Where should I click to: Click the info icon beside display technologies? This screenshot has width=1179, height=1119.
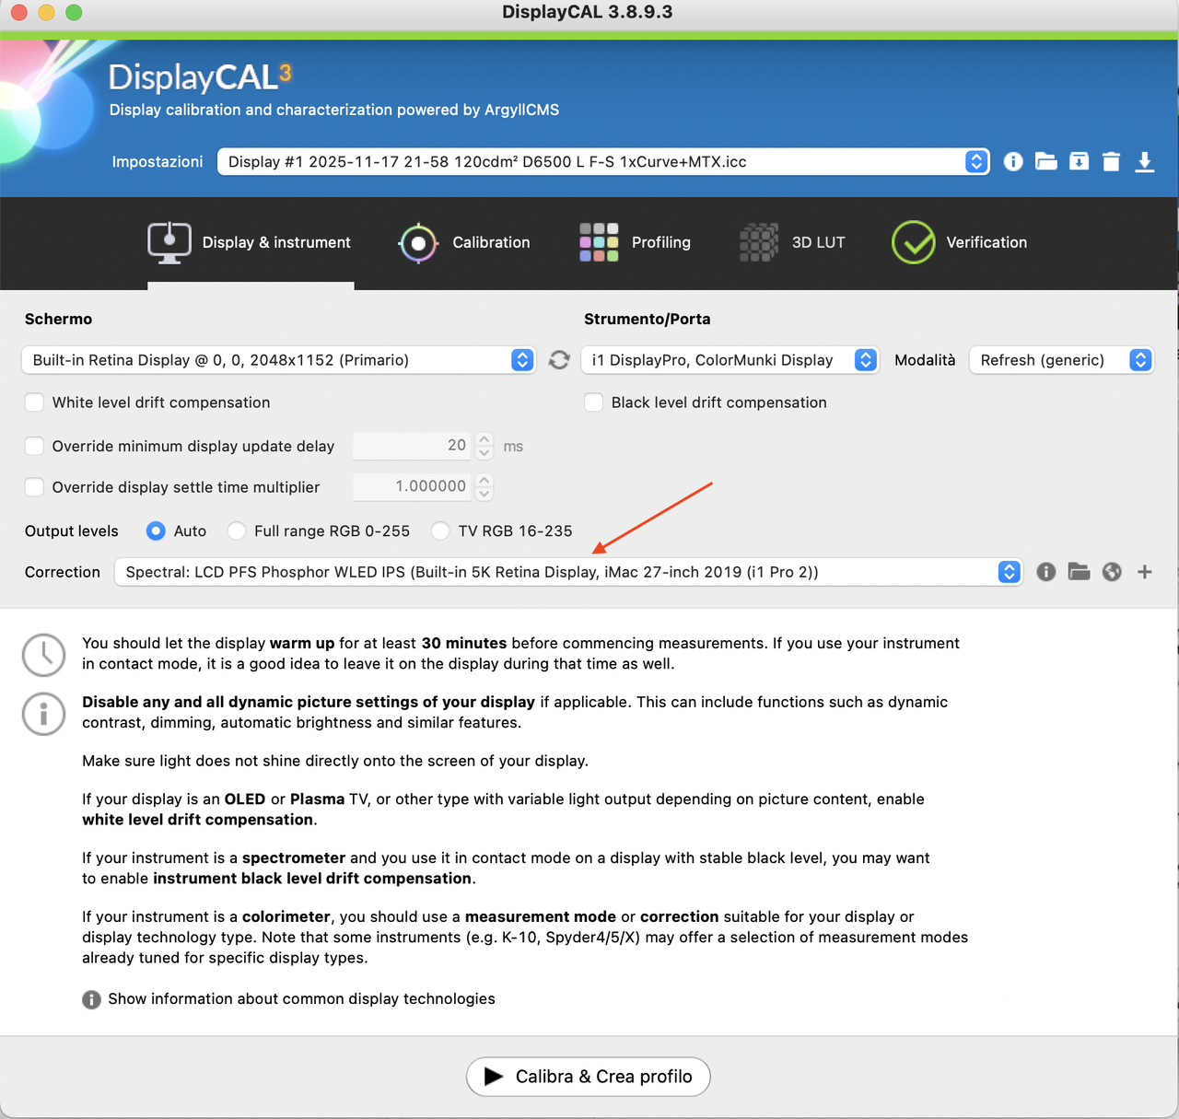91,999
